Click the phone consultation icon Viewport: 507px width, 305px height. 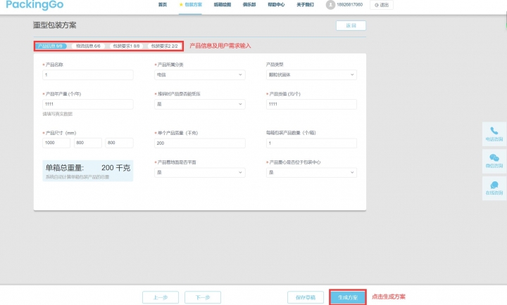click(494, 131)
